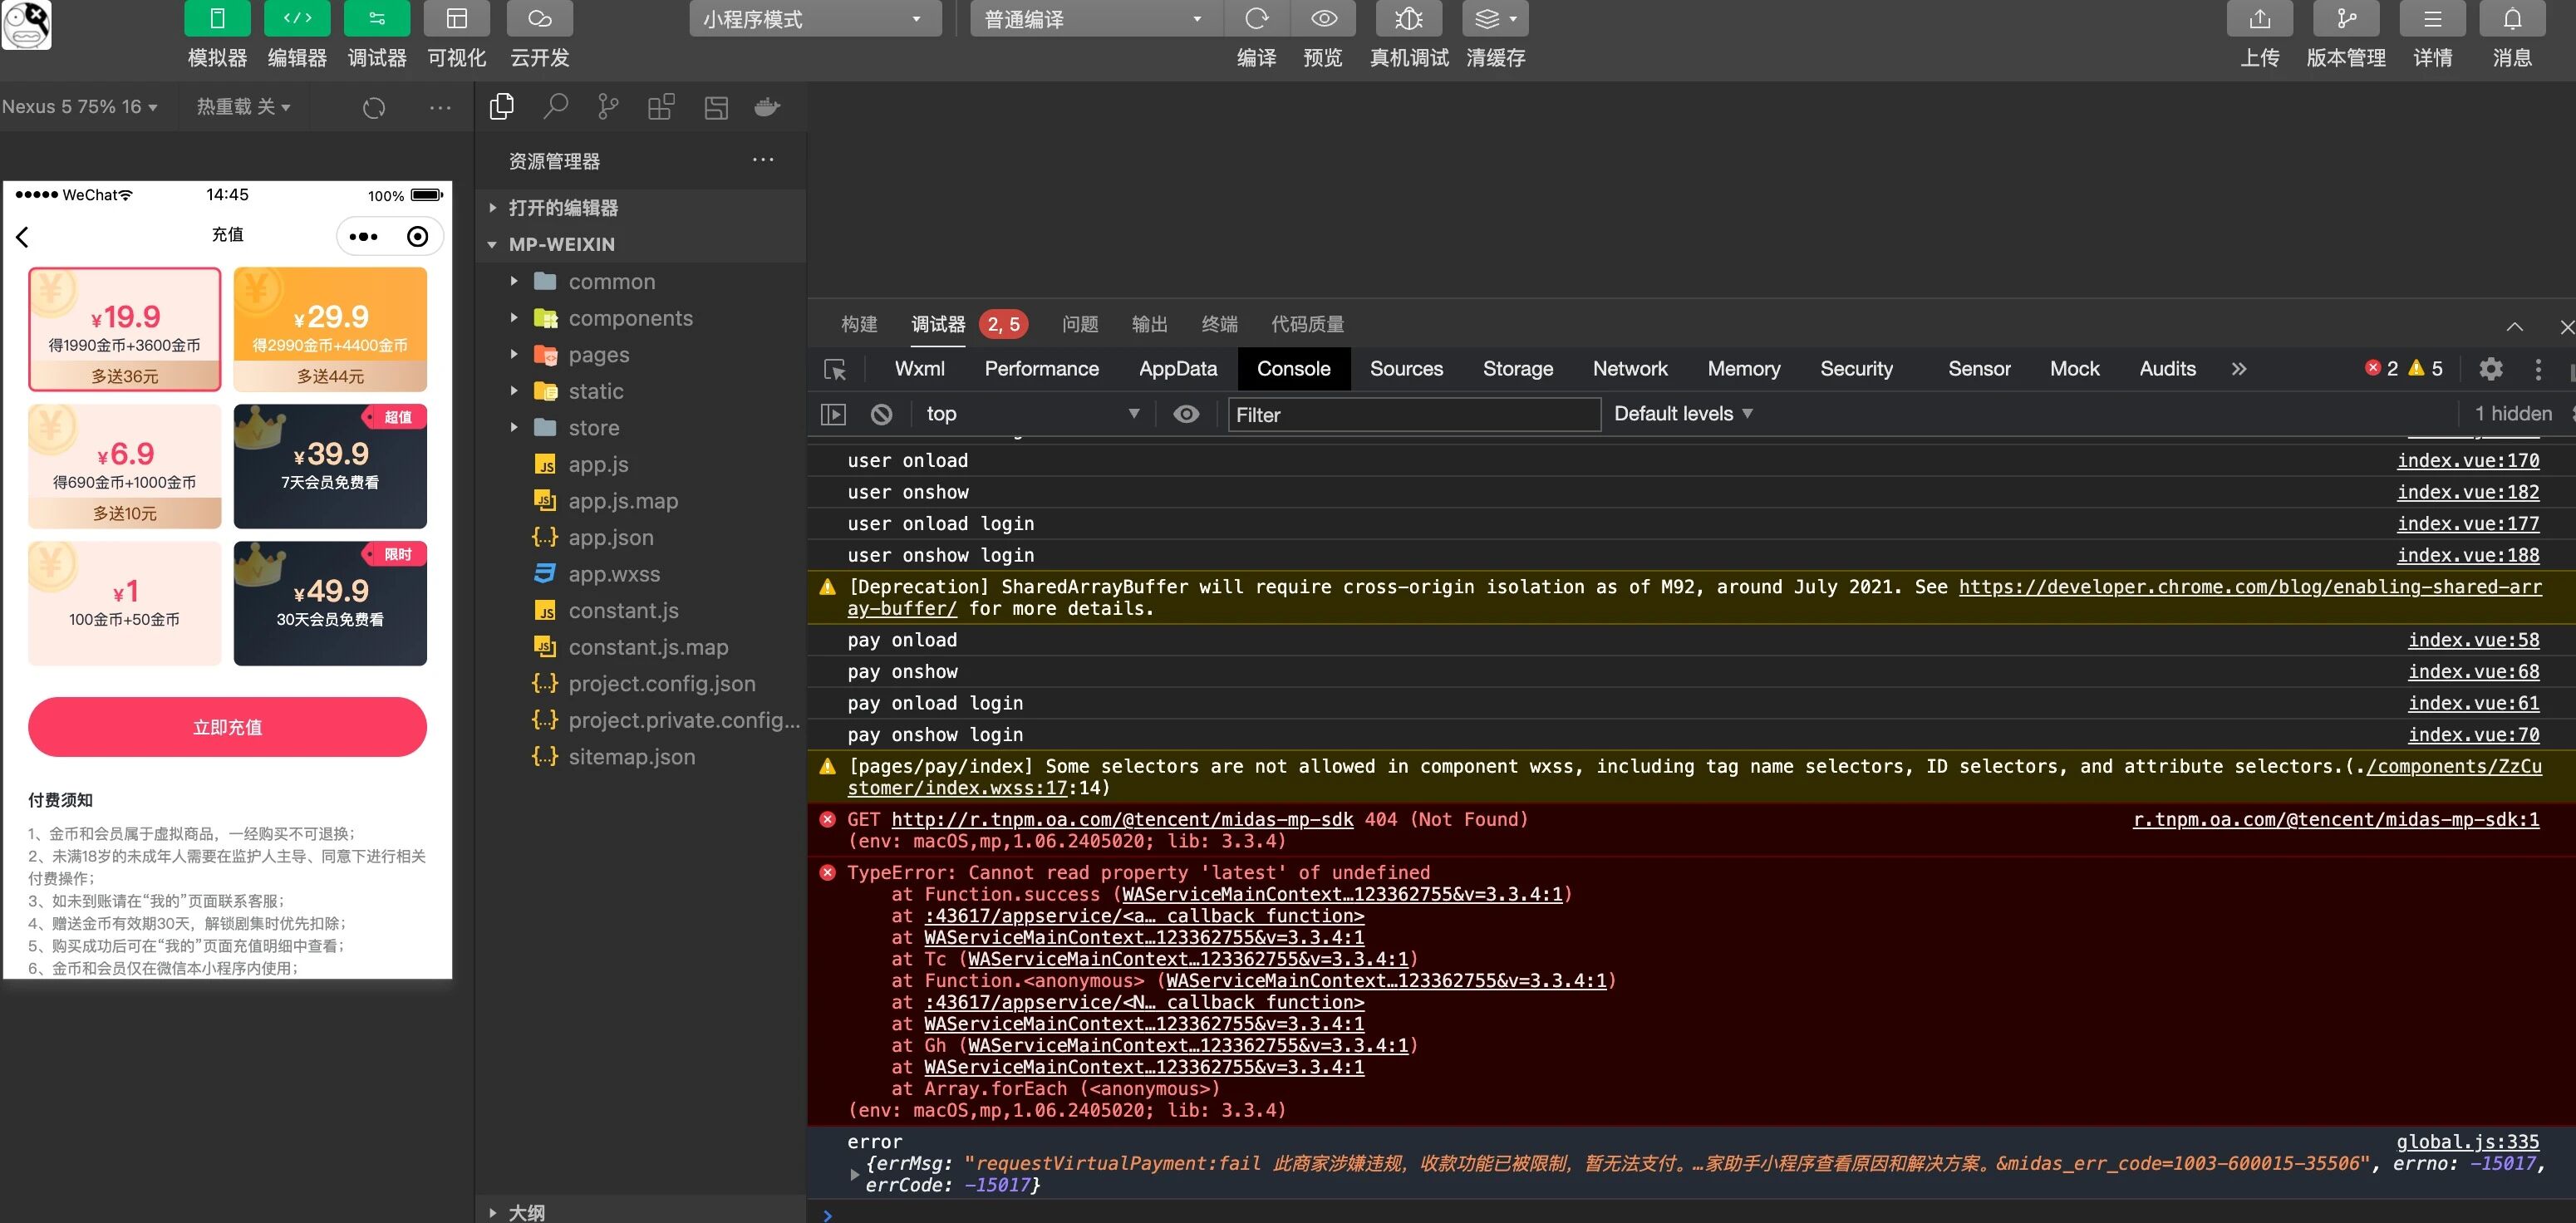Open source control branch icon
The image size is (2576, 1223).
coord(608,107)
